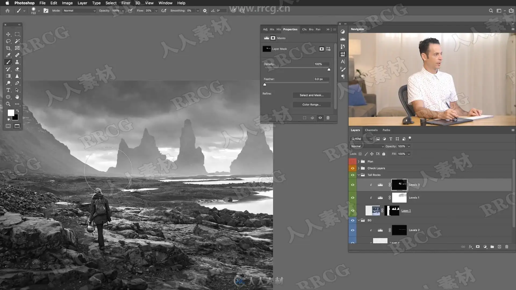Open the layer blend mode dropdown

(x=367, y=146)
